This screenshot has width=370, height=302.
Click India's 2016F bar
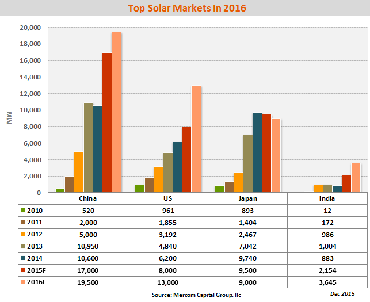356,178
